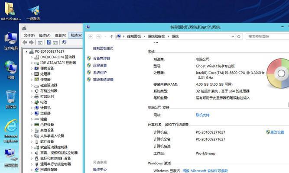Click the 搜索控制面板 search field
Viewport: 289px width, 173px height.
(267, 36)
